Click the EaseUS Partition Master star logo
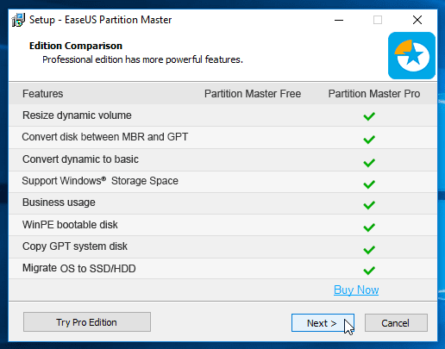The image size is (445, 349). [x=411, y=55]
